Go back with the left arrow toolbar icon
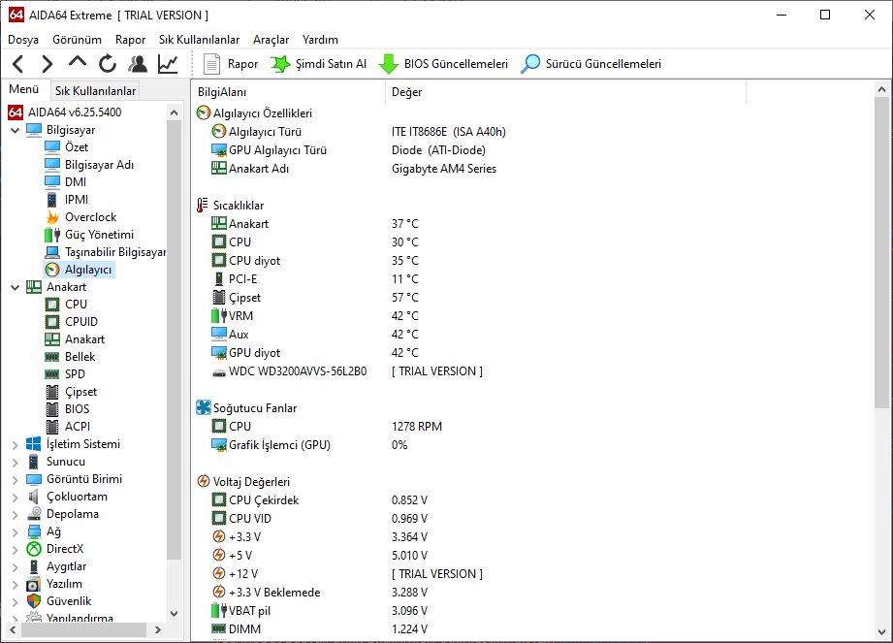 18,64
